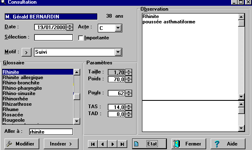The height and width of the screenshot is (150, 252).
Task: Click the Sélection input field
Action: click(54, 38)
